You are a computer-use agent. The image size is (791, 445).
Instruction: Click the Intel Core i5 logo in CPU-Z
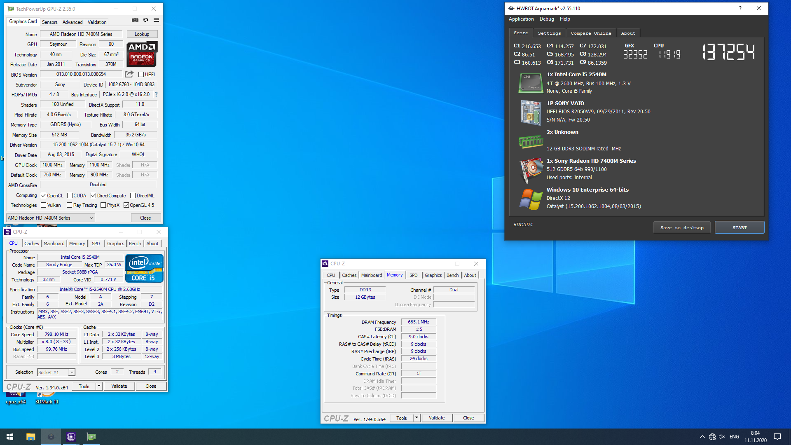tap(145, 268)
